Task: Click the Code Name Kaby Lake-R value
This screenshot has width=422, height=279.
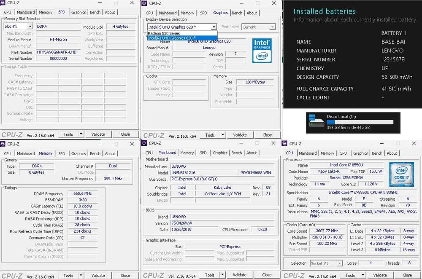Action: pos(329,171)
